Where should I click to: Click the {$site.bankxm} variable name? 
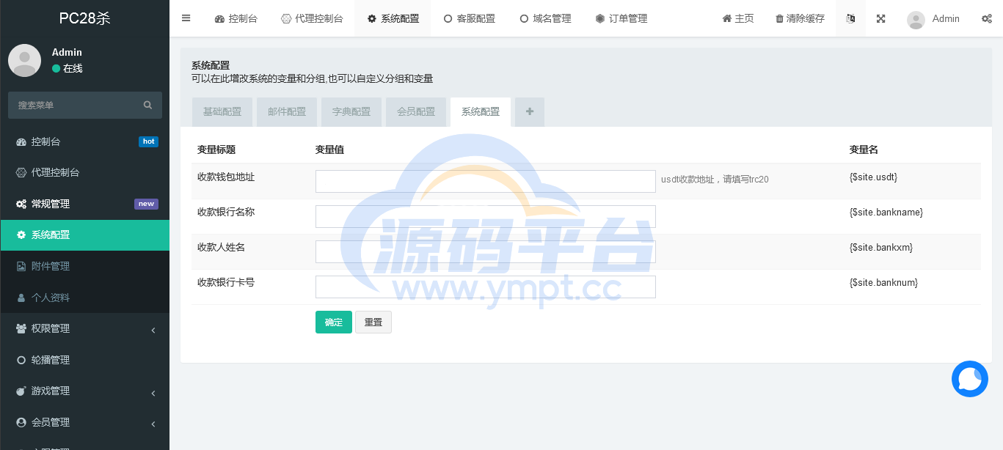coord(881,248)
